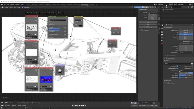The height and width of the screenshot is (109, 194).
Task: Open the timeline Keying dropdown
Action: pyautogui.click(x=15, y=106)
